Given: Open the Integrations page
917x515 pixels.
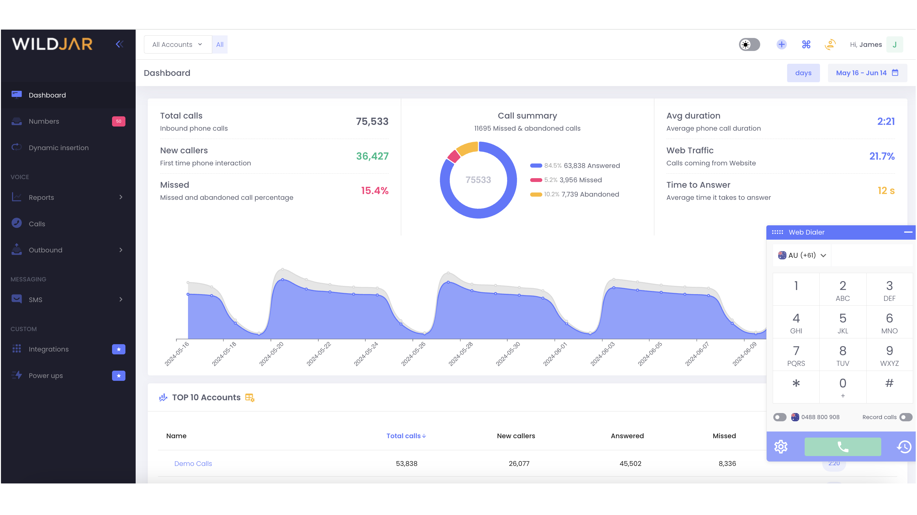Looking at the screenshot, I should pyautogui.click(x=49, y=349).
